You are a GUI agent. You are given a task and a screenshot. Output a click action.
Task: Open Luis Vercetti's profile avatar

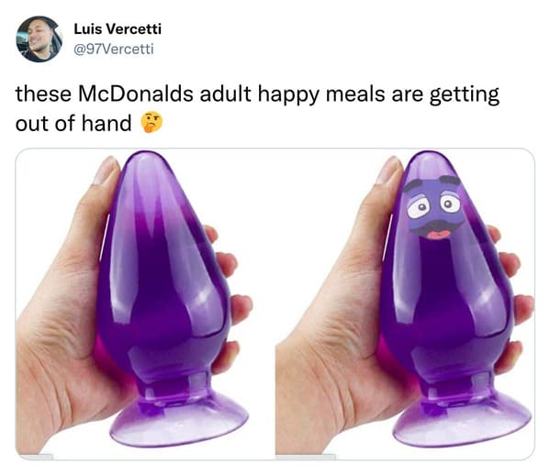(39, 39)
